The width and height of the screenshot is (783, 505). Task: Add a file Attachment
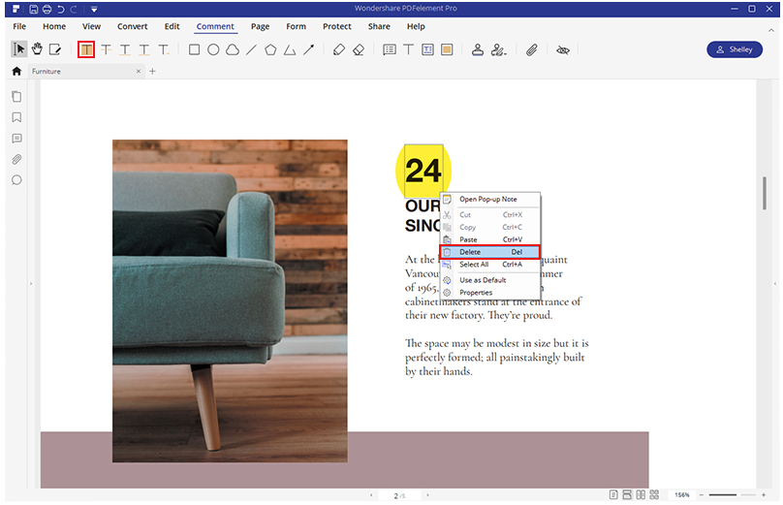click(x=532, y=49)
